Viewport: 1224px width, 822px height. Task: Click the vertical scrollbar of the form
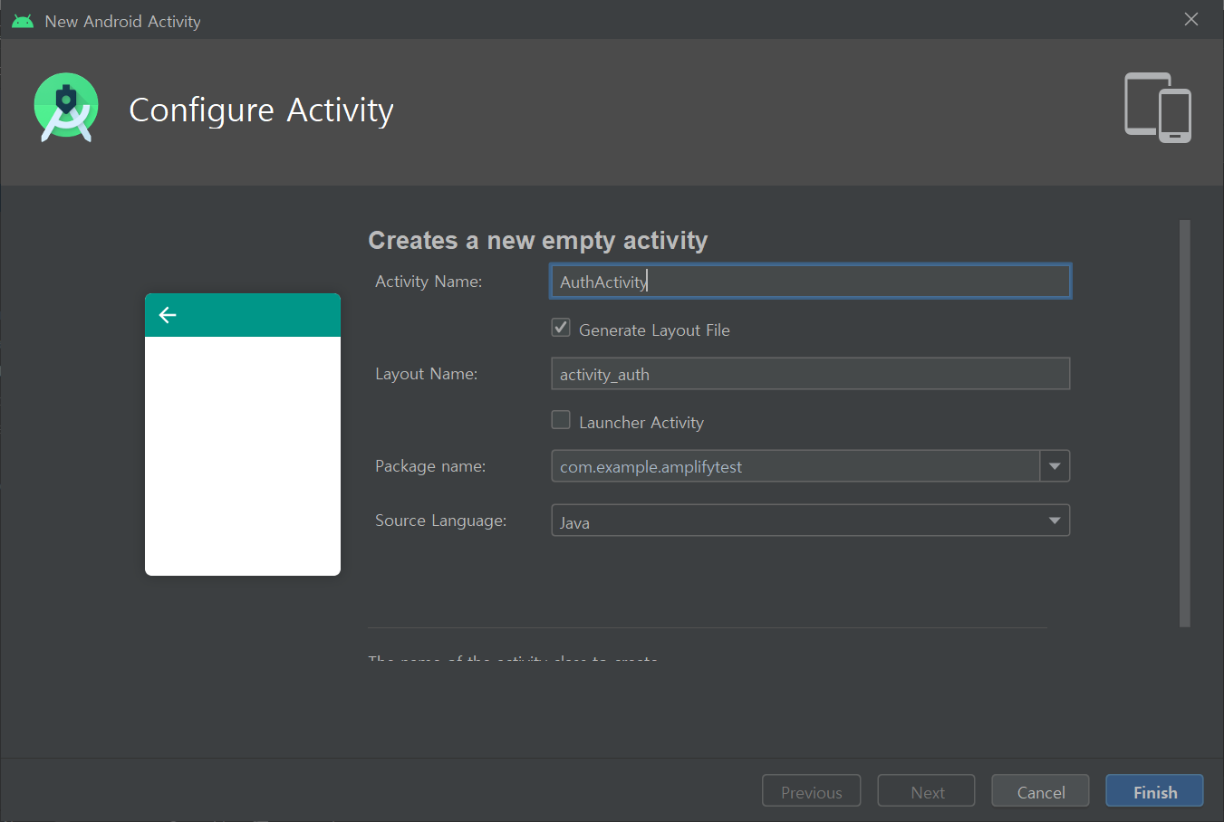pyautogui.click(x=1184, y=423)
